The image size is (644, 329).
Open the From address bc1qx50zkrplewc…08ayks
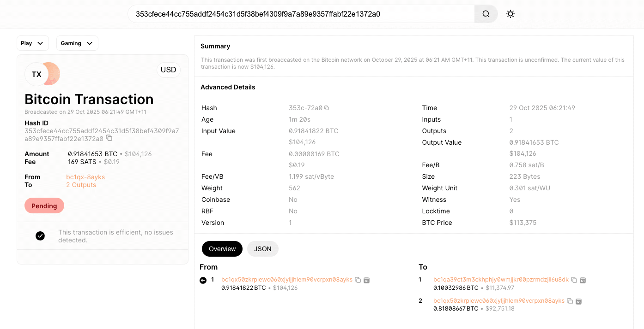click(287, 280)
